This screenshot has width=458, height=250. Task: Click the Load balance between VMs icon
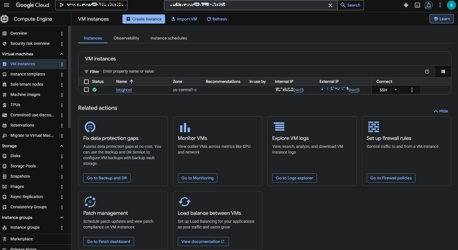(x=185, y=202)
